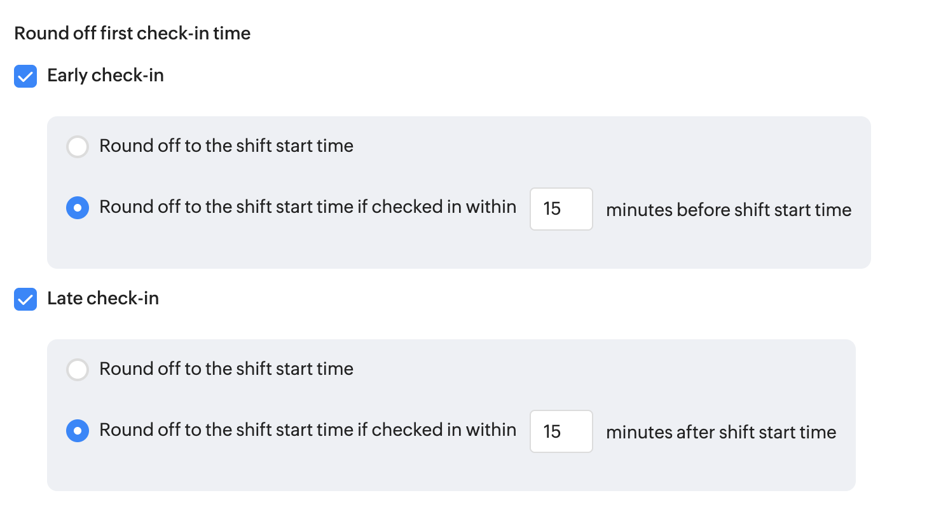Focus the minutes-before-shift-start input field

pyautogui.click(x=561, y=208)
